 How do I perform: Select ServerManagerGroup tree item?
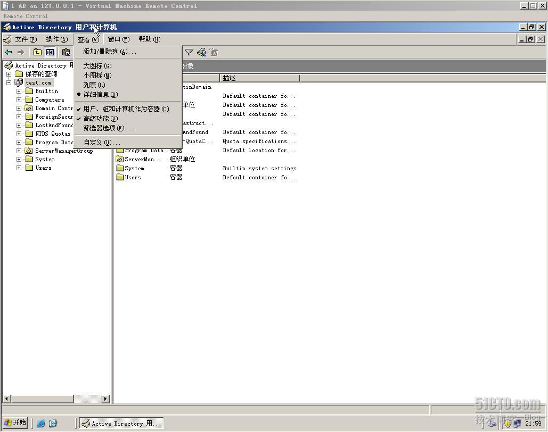[x=64, y=151]
